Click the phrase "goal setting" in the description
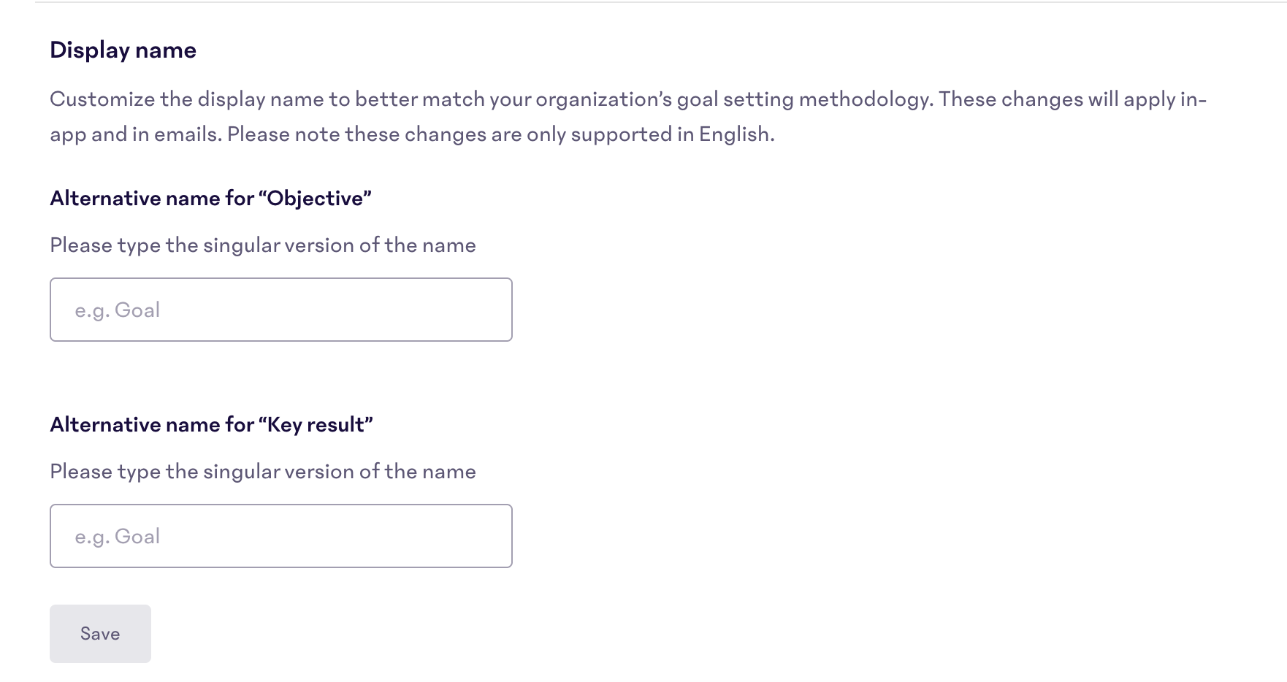1287x682 pixels. point(735,99)
